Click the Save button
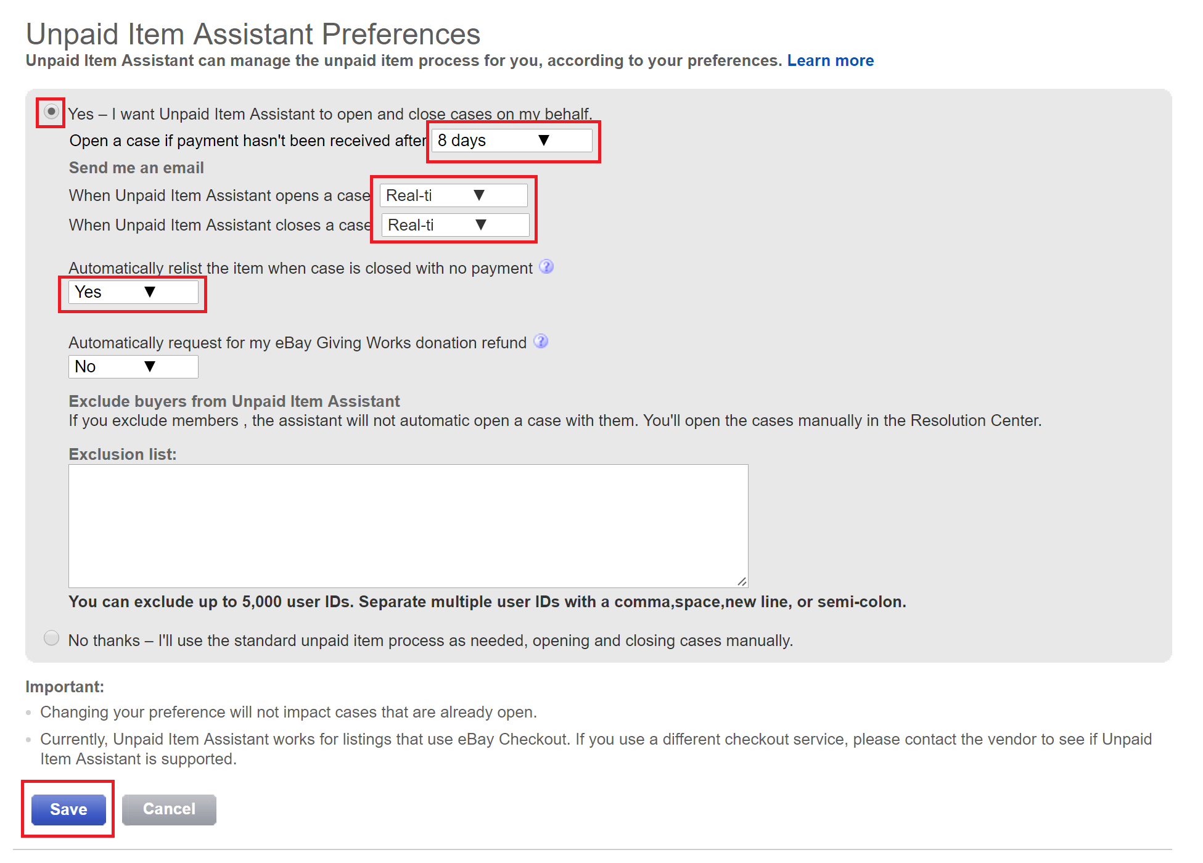The height and width of the screenshot is (863, 1203). click(x=68, y=809)
